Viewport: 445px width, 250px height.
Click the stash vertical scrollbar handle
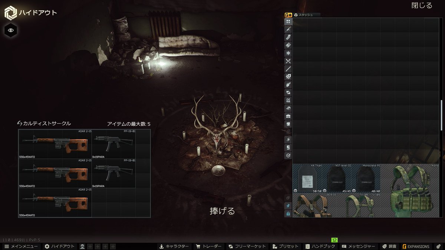tap(441, 115)
